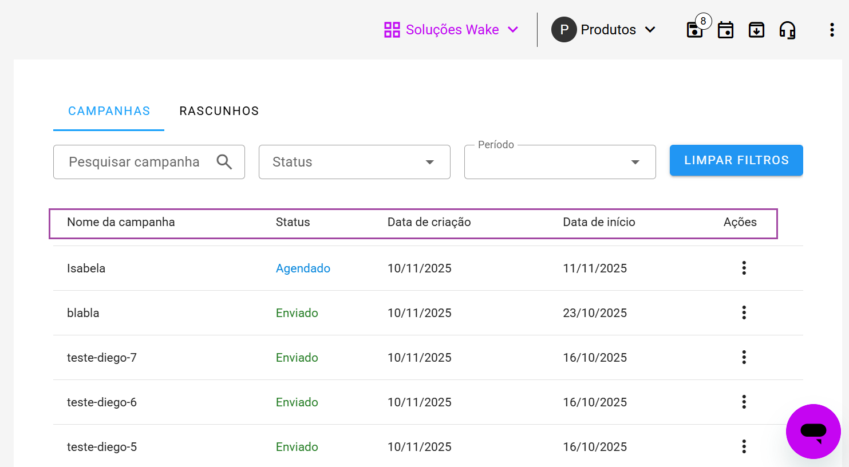Click the search magnifier icon
Viewport: 849px width, 467px height.
click(224, 162)
